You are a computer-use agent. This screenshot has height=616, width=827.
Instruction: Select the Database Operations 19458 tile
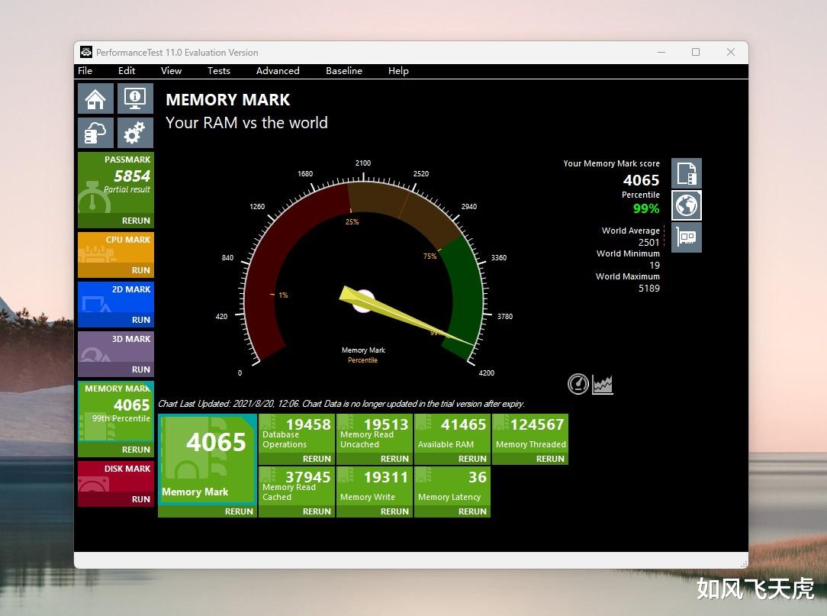click(297, 434)
